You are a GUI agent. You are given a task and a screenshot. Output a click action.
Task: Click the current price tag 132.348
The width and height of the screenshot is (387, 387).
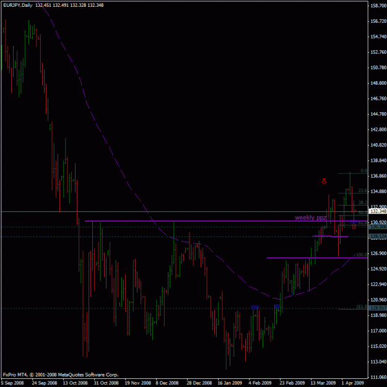pyautogui.click(x=378, y=211)
